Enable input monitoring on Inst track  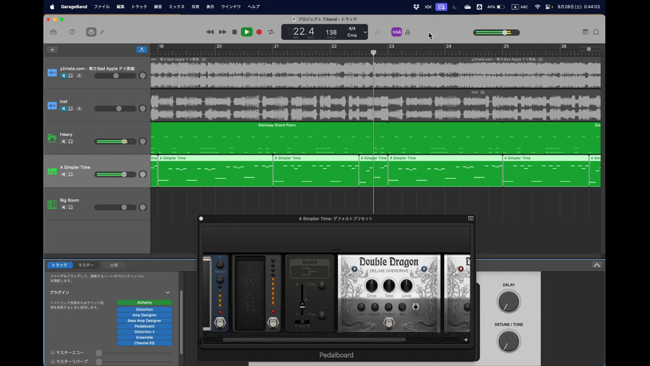(x=79, y=108)
